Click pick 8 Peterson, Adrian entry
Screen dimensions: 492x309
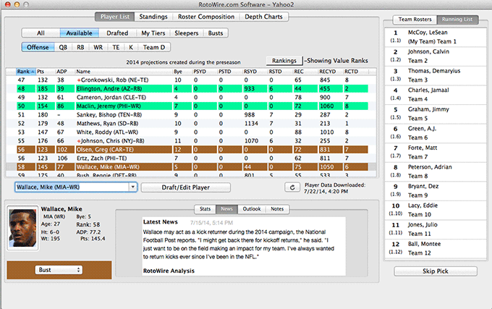(436, 172)
